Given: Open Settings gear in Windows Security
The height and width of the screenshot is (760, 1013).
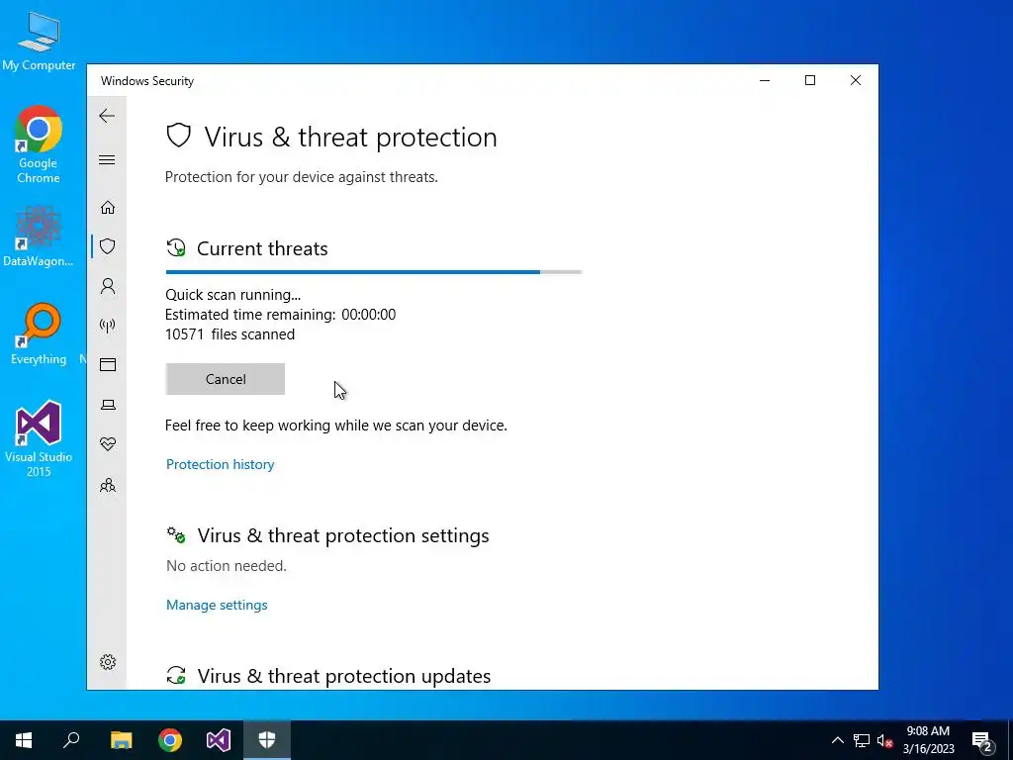Looking at the screenshot, I should (x=107, y=662).
